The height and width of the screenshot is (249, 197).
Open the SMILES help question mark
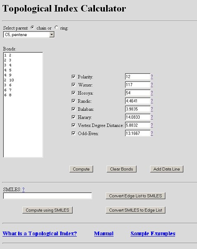tap(24, 190)
